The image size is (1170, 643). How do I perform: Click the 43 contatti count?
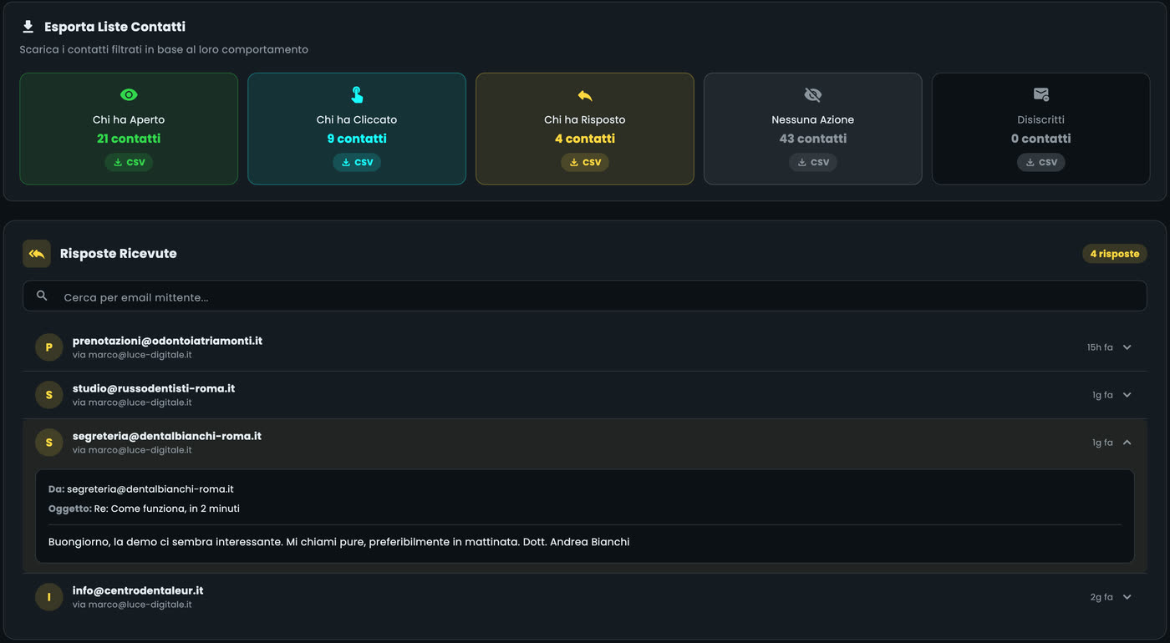[x=813, y=139]
